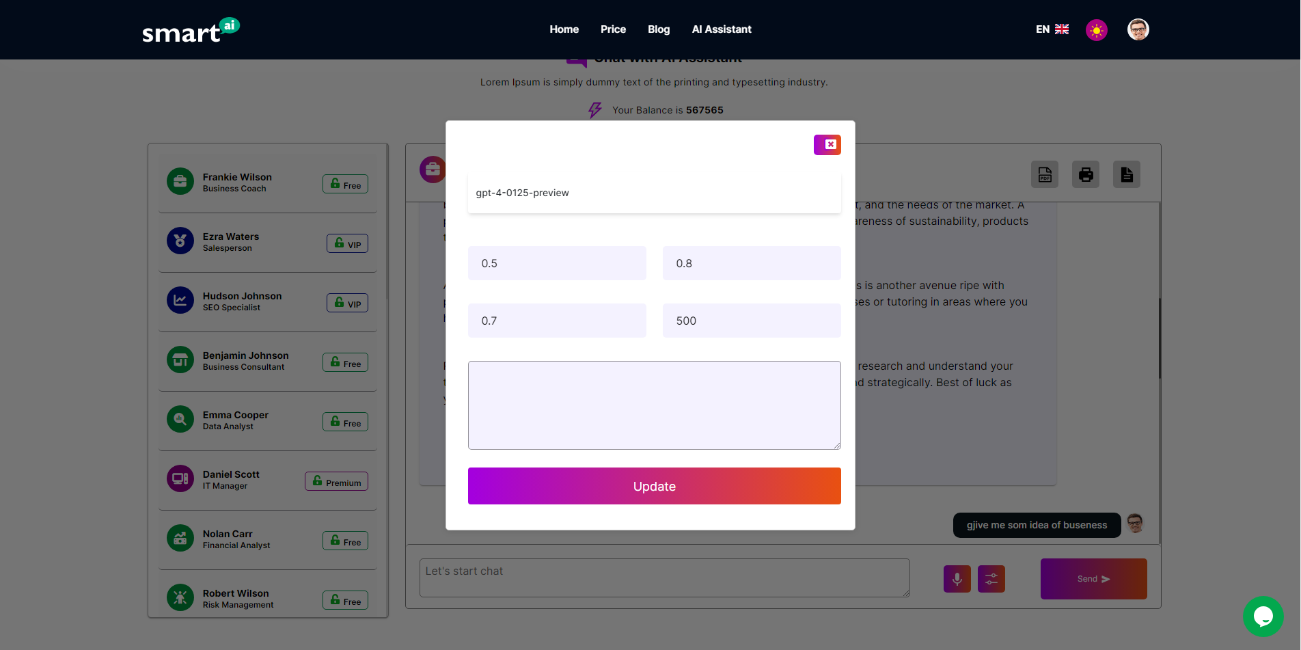This screenshot has height=650, width=1301.
Task: Toggle the light/dark theme sun button
Action: [1096, 30]
